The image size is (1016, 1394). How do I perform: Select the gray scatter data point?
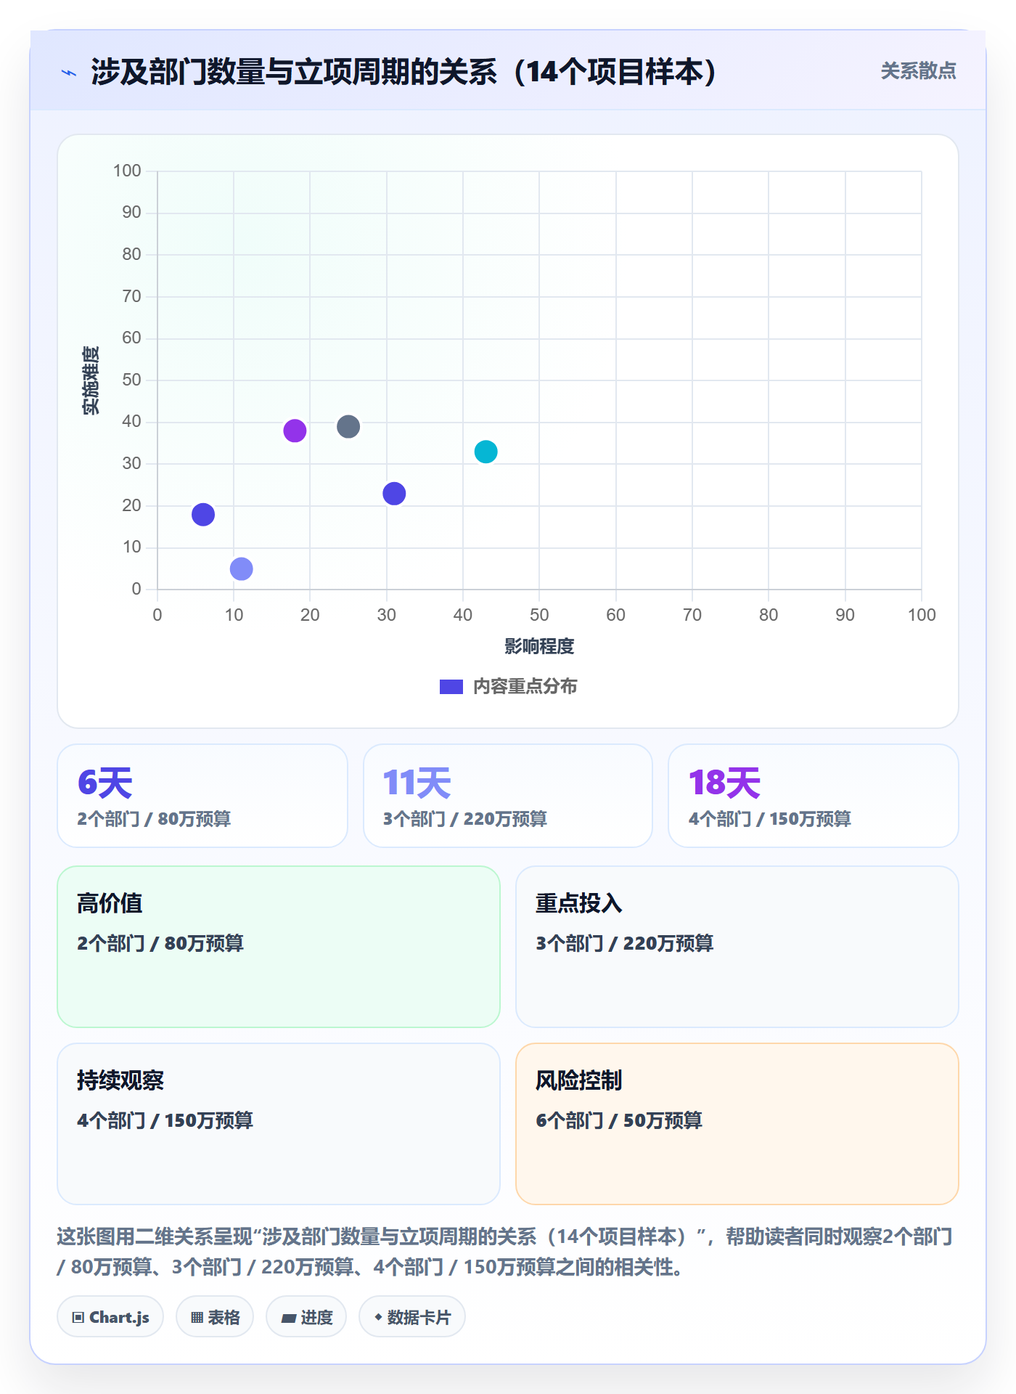coord(348,426)
